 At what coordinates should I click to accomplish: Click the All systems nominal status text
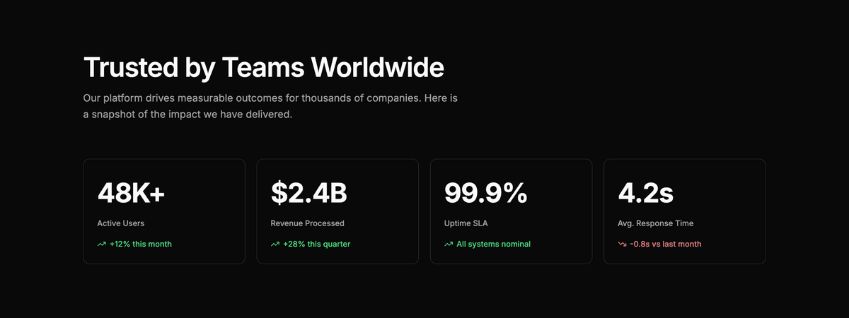tap(493, 245)
